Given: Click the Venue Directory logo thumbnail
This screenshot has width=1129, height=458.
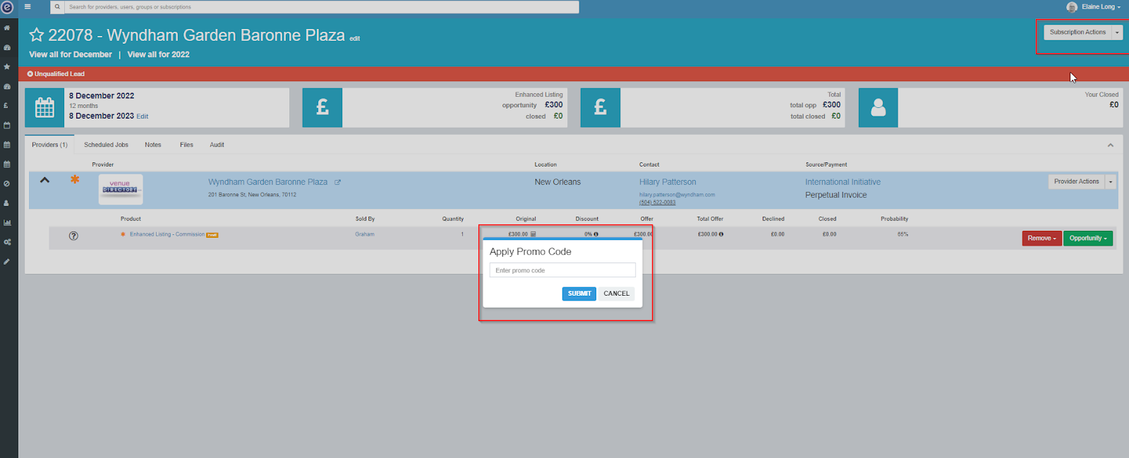Looking at the screenshot, I should pos(121,189).
